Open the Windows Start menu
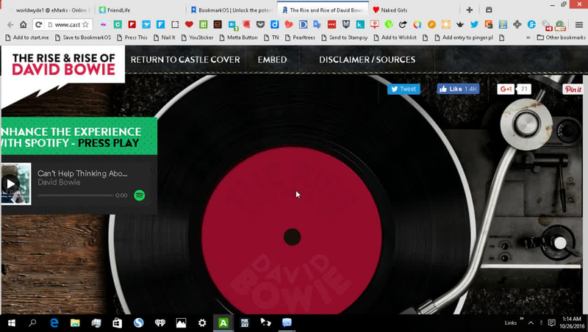Image resolution: width=588 pixels, height=332 pixels. tap(11, 322)
